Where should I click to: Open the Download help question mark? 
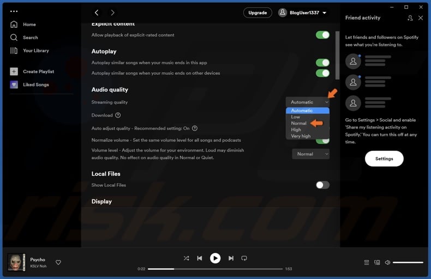point(118,115)
